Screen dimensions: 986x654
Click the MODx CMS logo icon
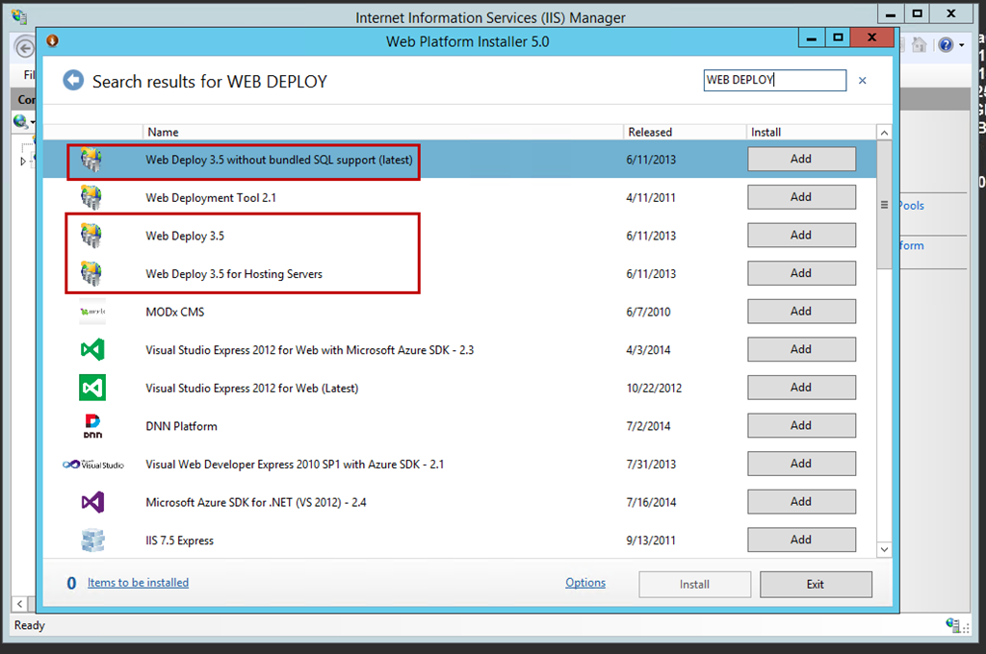click(x=92, y=312)
